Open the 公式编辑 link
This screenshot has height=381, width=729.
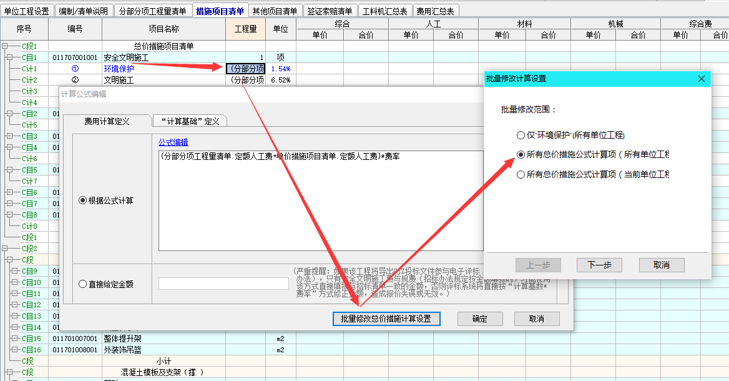173,142
